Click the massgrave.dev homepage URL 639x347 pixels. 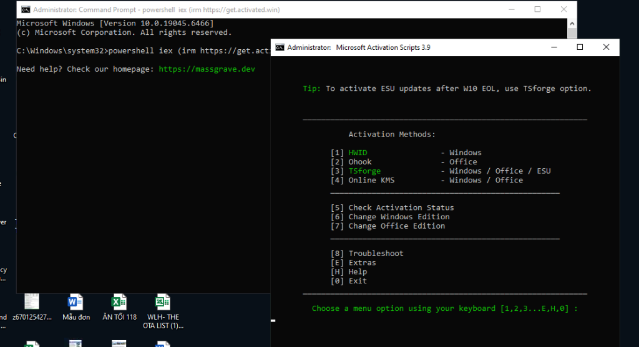[207, 69]
